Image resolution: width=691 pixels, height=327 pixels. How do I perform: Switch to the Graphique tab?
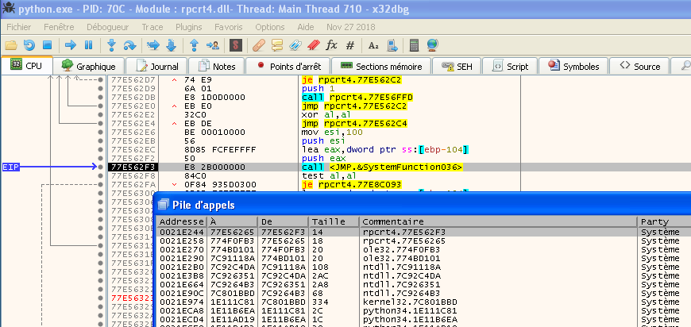click(89, 67)
